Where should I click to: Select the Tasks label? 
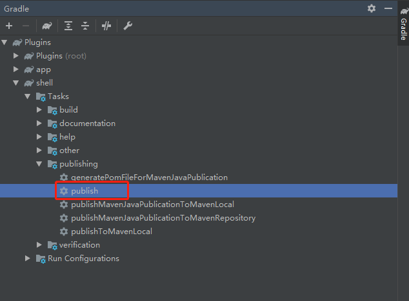(58, 96)
